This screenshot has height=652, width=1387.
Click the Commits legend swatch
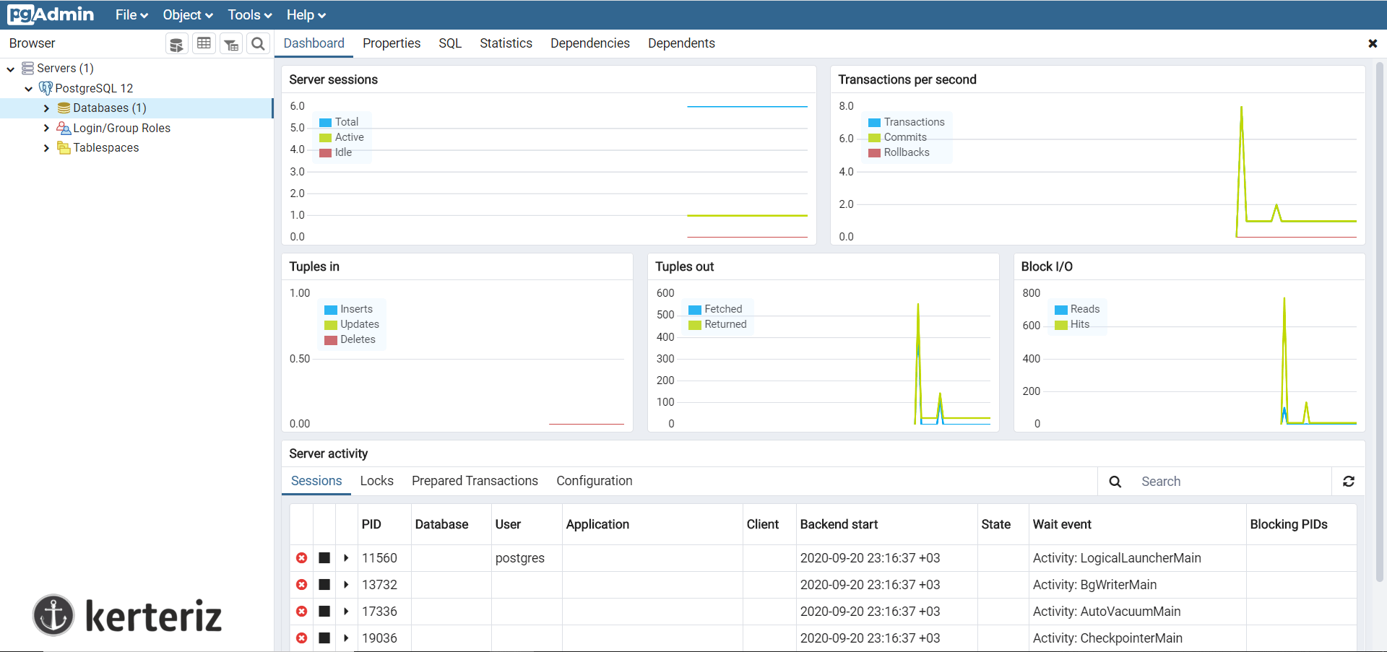pyautogui.click(x=875, y=138)
